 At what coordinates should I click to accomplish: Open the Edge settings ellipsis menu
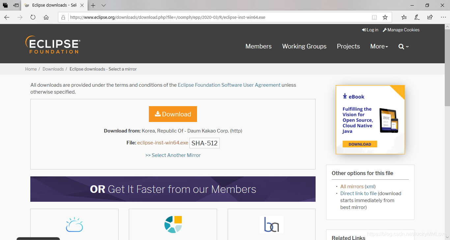(x=443, y=17)
